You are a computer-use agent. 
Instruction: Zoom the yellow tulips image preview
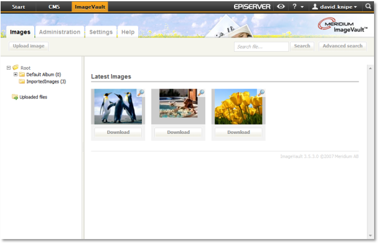261,92
